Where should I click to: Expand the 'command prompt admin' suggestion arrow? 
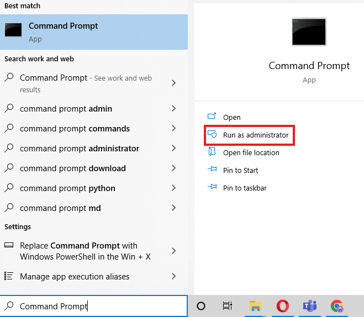173,108
